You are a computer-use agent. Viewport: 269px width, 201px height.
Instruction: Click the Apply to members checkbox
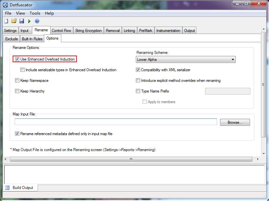point(144,102)
